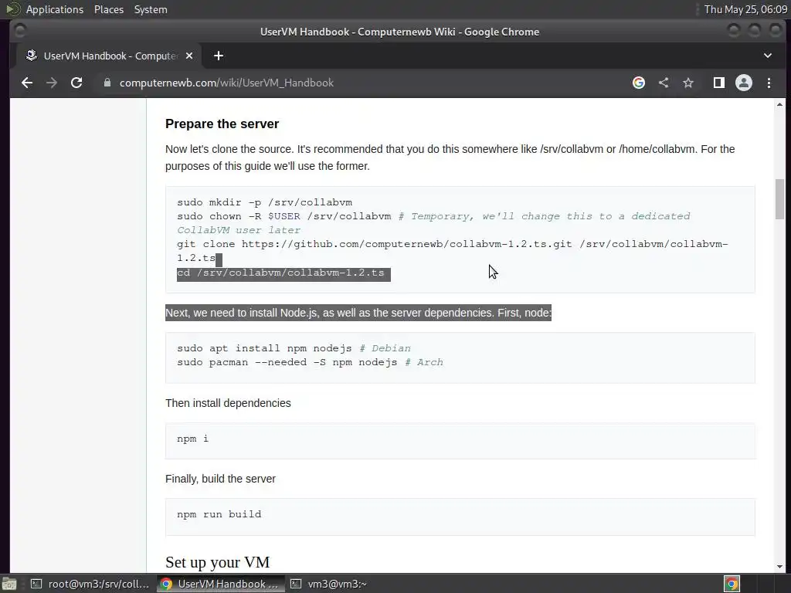Click the forward navigation arrow
The image size is (791, 593).
coord(52,83)
